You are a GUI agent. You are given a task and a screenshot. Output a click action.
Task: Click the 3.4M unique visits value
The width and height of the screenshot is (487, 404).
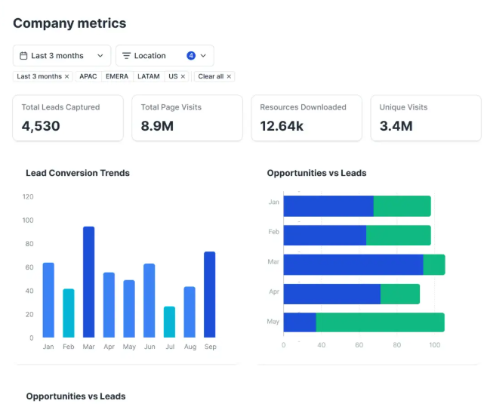396,126
